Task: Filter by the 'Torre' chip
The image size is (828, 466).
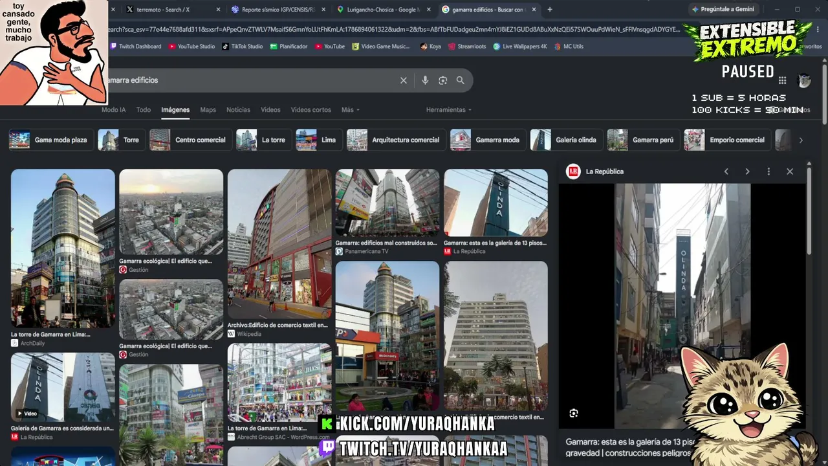Action: (121, 140)
